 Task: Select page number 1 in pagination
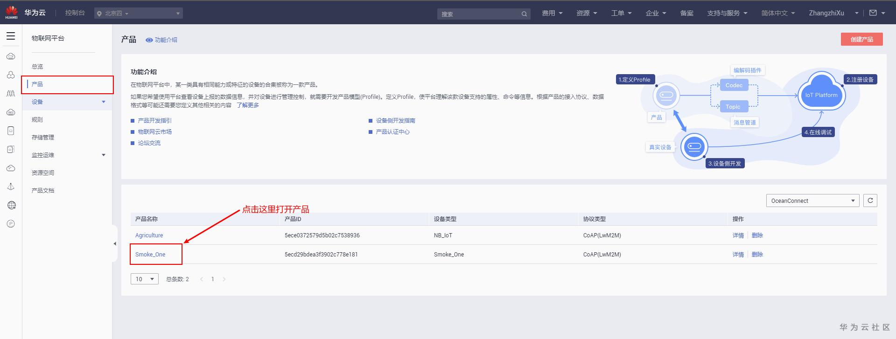tap(213, 279)
